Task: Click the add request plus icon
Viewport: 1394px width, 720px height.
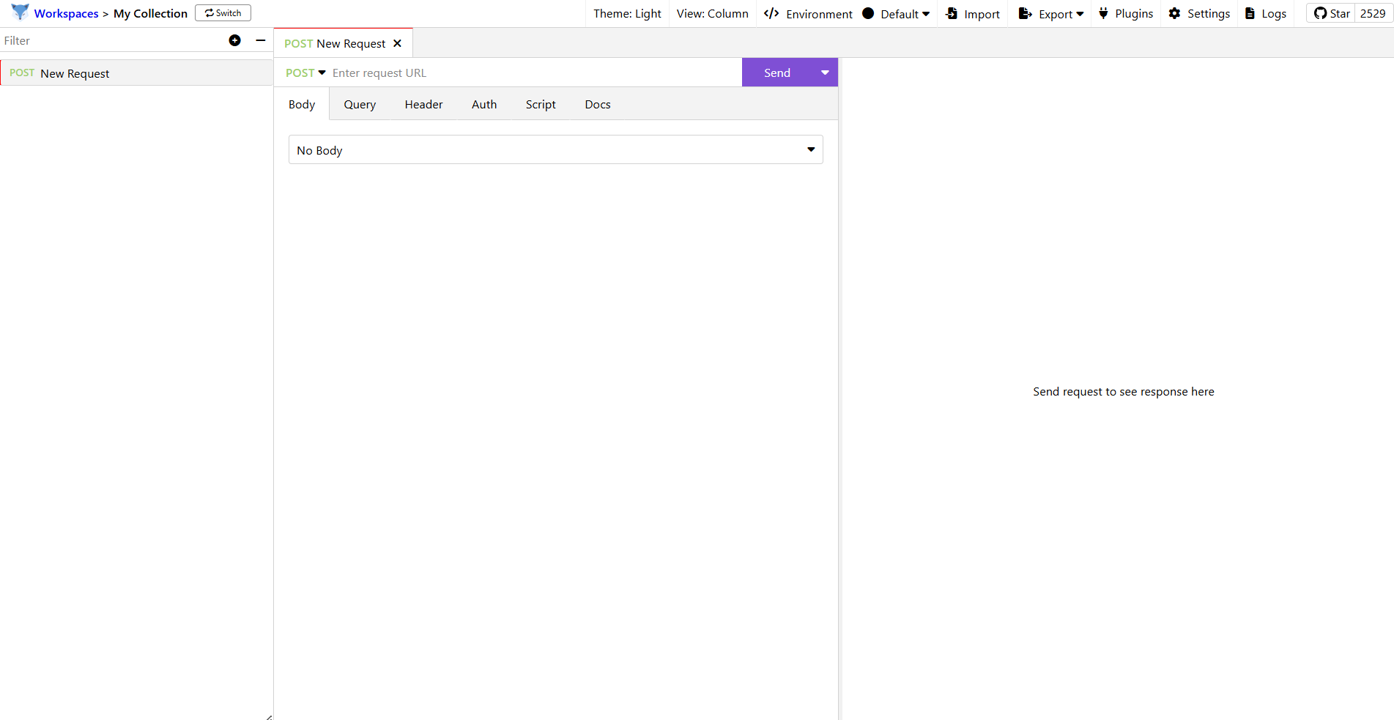Action: pyautogui.click(x=234, y=40)
